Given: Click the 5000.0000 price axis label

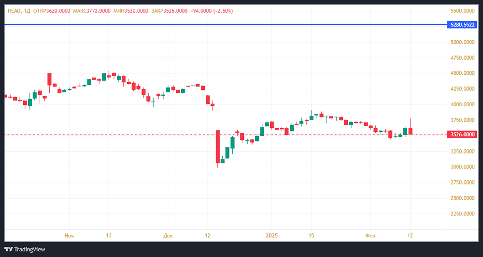Looking at the screenshot, I should coord(462,42).
